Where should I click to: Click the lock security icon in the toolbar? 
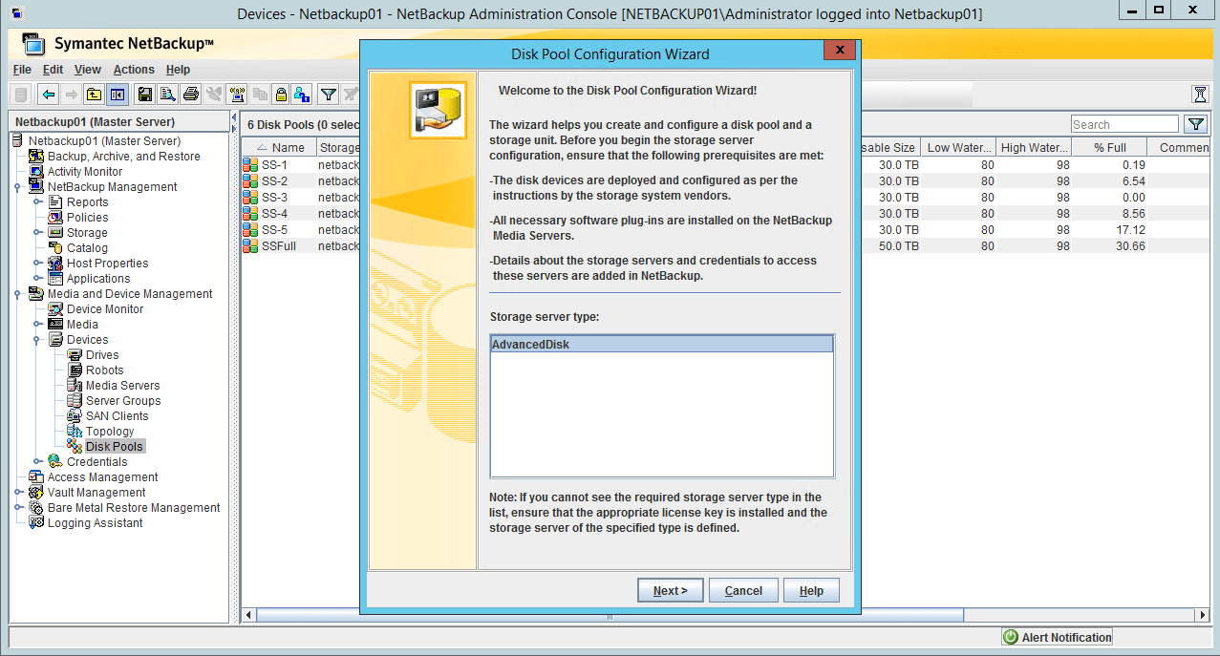click(x=283, y=94)
